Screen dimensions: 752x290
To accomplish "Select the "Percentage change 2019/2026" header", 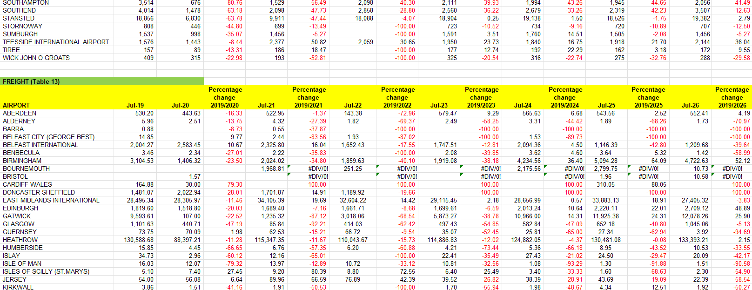I will pyautogui.click(x=732, y=97).
